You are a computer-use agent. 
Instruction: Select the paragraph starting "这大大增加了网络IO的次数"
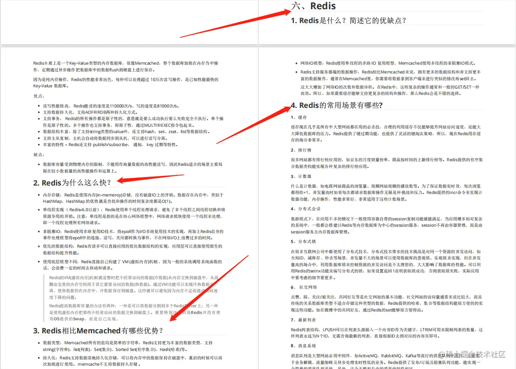point(390,90)
